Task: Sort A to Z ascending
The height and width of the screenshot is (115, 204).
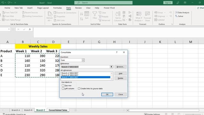Action: pyautogui.click(x=82, y=14)
